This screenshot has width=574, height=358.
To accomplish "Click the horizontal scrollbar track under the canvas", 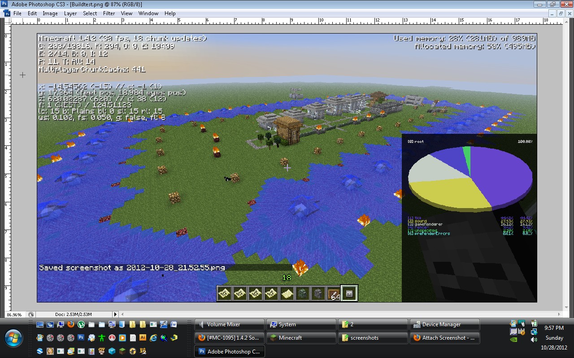I will point(341,315).
